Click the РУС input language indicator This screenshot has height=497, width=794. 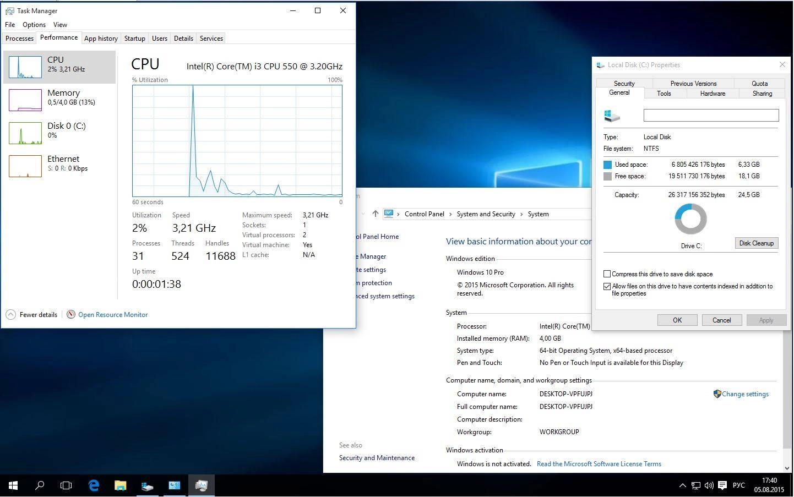point(739,485)
